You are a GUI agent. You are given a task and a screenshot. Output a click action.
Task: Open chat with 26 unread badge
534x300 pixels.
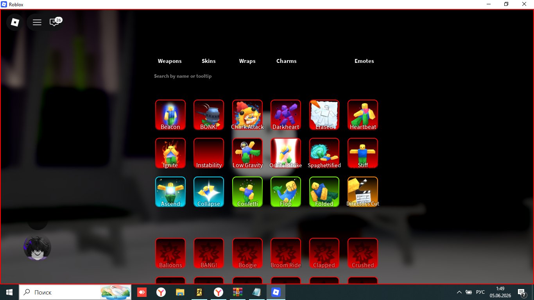[x=55, y=22]
